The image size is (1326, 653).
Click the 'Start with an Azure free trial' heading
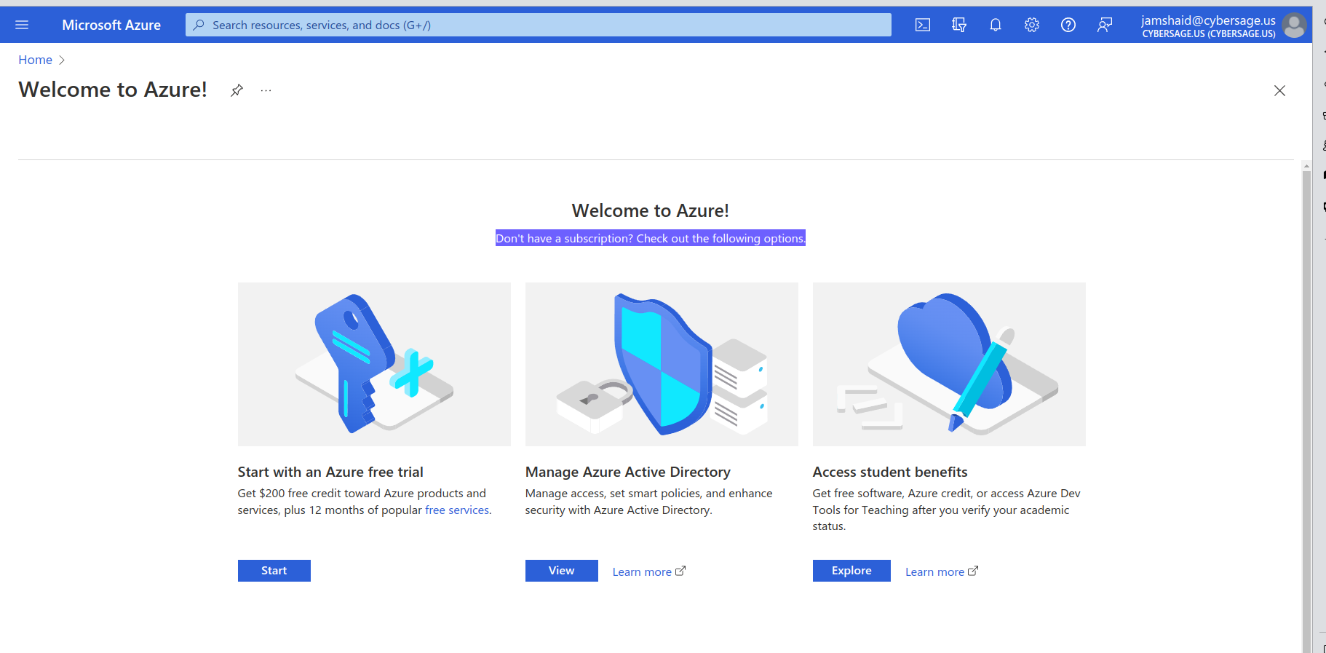tap(330, 472)
